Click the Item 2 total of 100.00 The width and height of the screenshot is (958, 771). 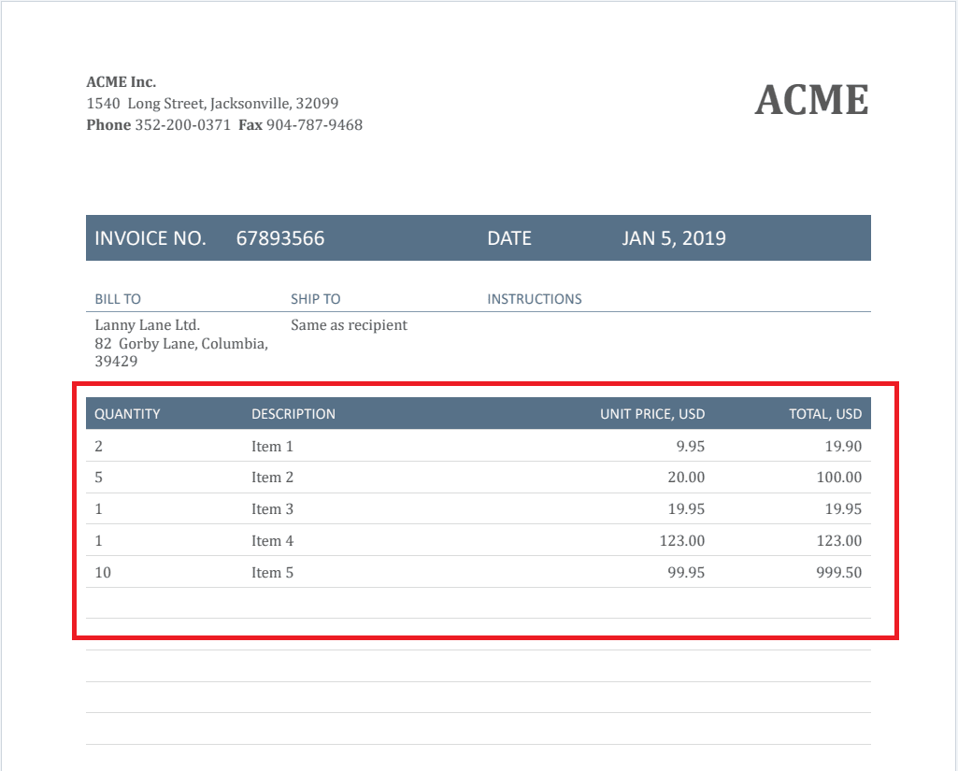point(838,478)
